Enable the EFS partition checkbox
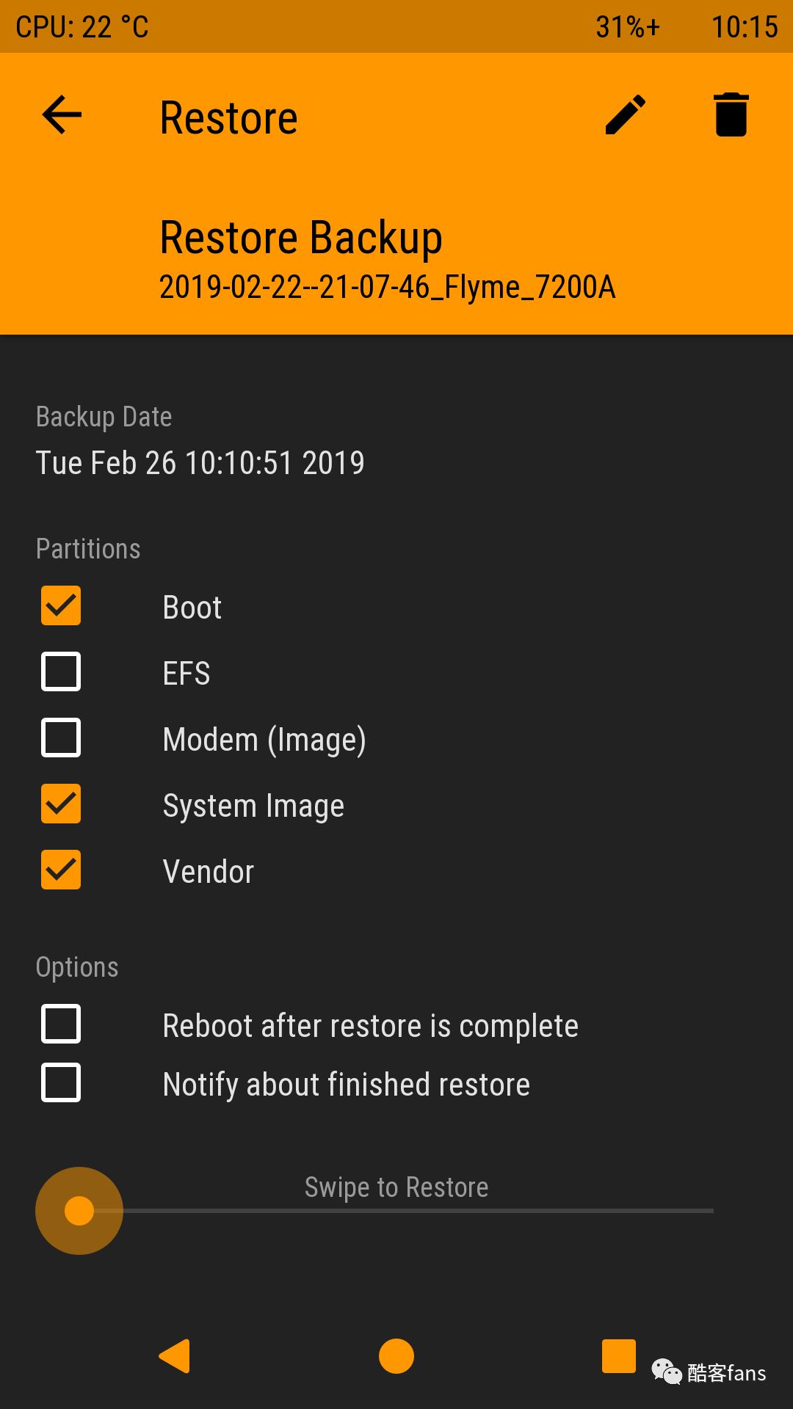This screenshot has width=793, height=1409. coord(61,672)
